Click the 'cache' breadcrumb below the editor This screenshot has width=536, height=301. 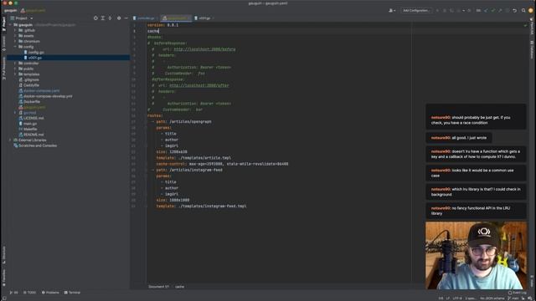179,287
